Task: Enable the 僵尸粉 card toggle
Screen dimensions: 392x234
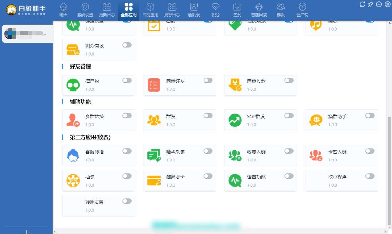Action: pyautogui.click(x=127, y=80)
